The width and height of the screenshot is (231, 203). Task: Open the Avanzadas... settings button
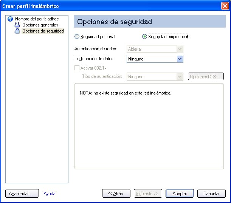(x=22, y=194)
